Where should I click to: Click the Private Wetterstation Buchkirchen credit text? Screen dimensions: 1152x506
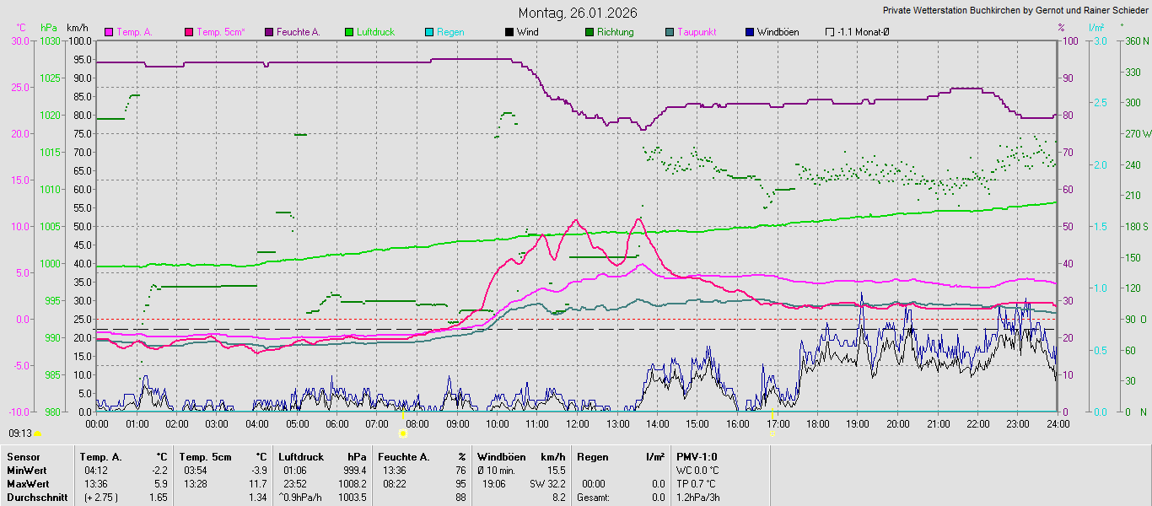pos(1015,10)
